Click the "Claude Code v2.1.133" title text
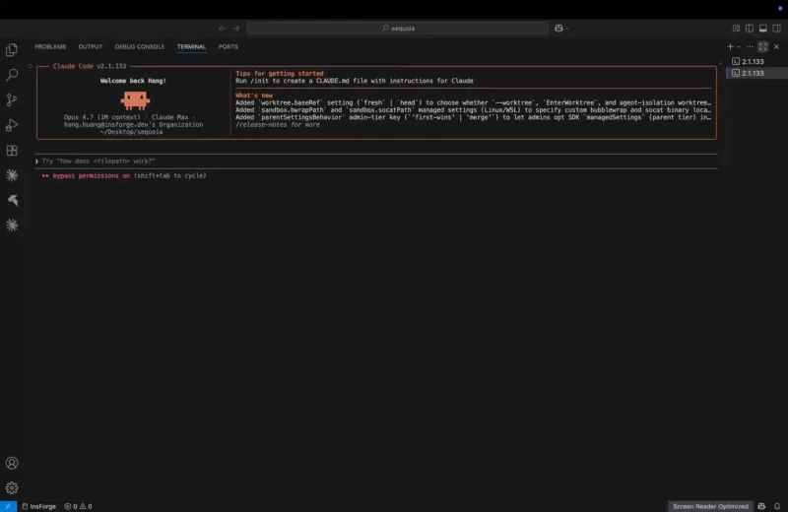 [x=90, y=66]
